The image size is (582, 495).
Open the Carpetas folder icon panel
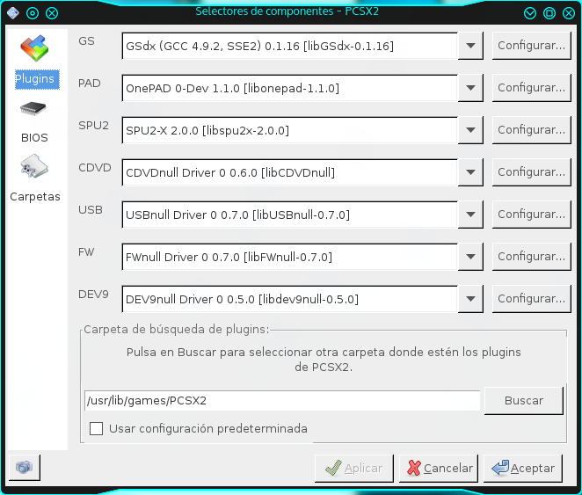[34, 166]
